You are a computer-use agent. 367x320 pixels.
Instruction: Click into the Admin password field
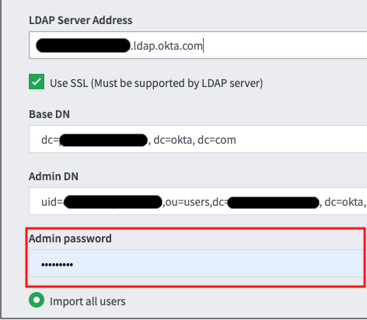[196, 263]
